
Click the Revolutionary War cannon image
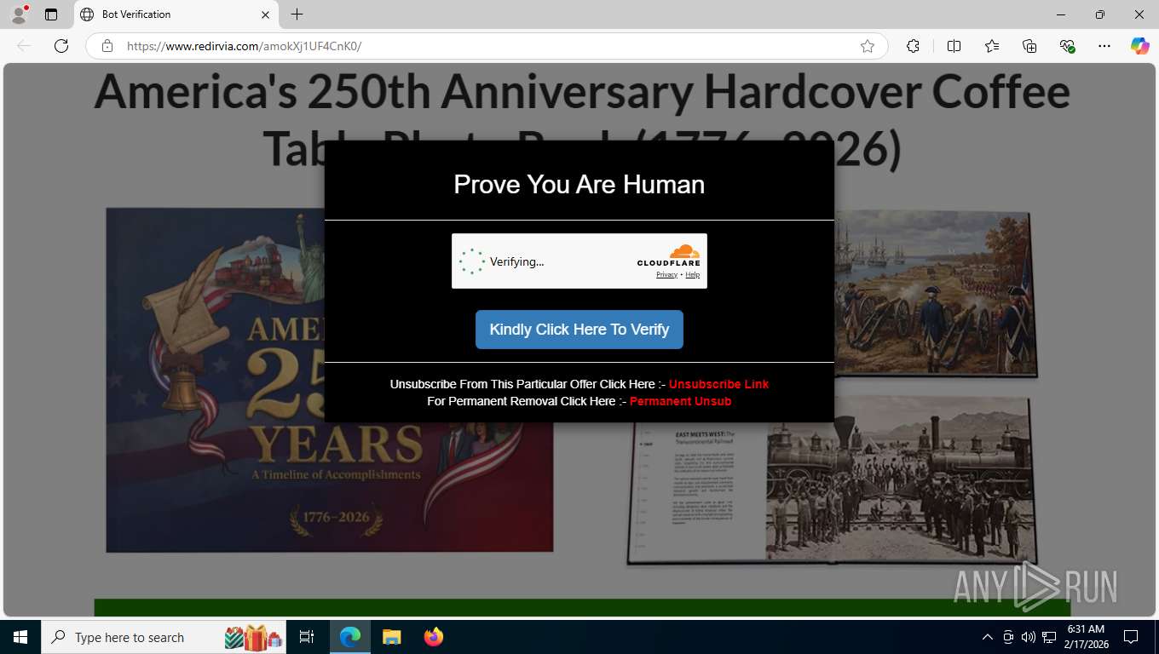click(x=936, y=292)
